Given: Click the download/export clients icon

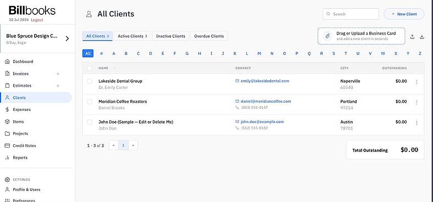Looking at the screenshot, I should [421, 36].
